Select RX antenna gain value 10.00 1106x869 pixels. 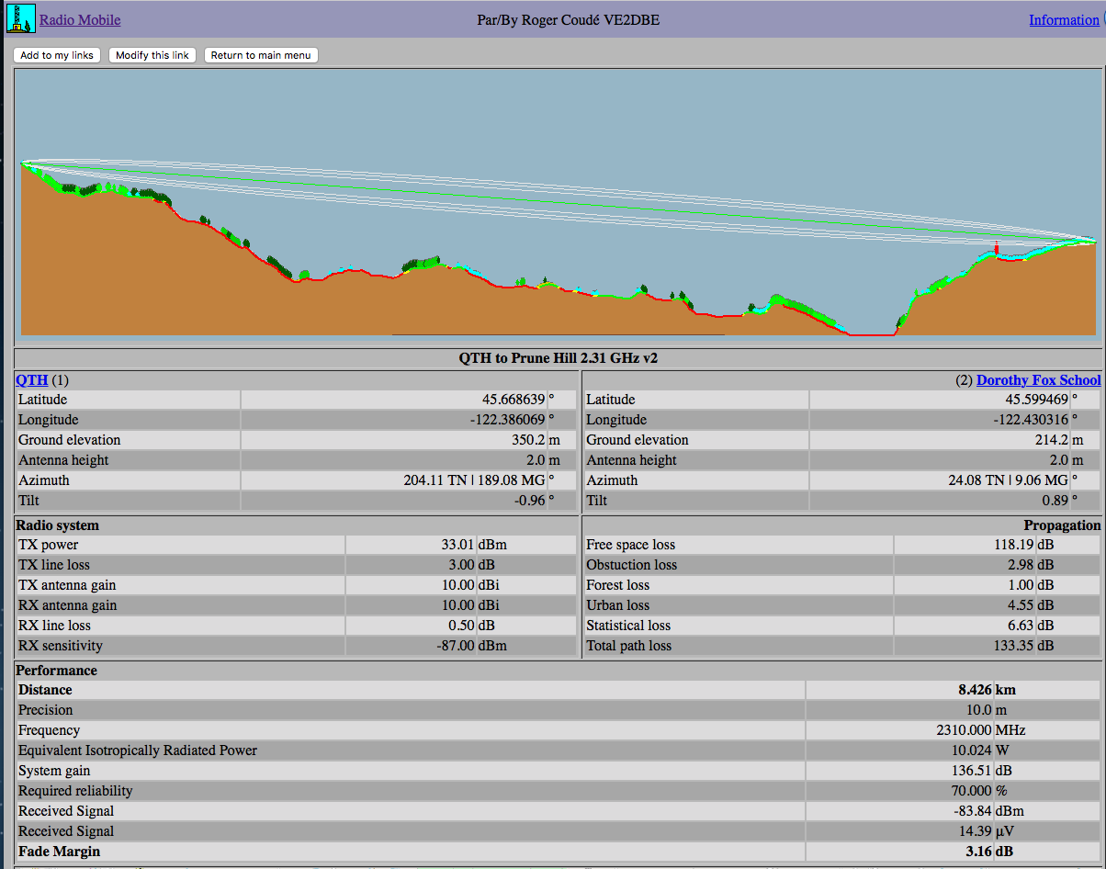pos(457,605)
